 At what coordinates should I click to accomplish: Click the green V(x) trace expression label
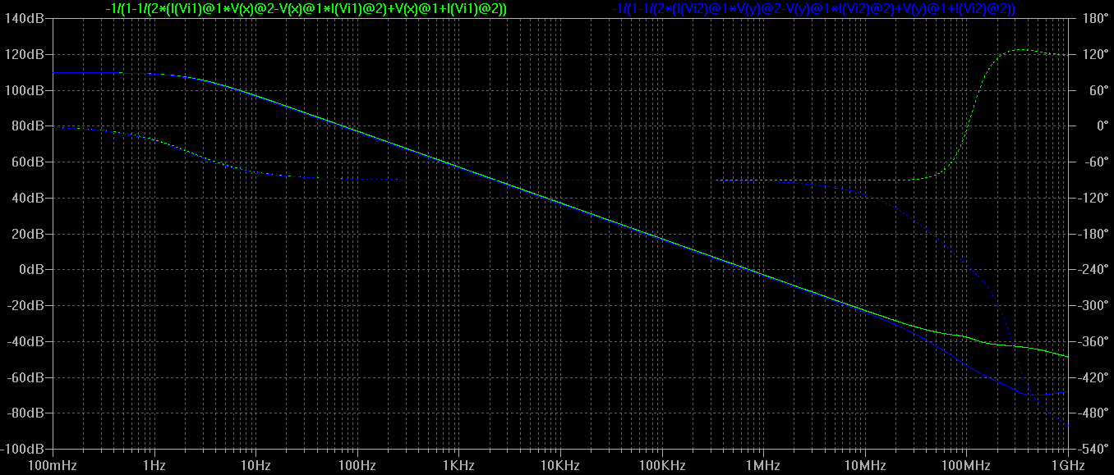click(x=306, y=9)
